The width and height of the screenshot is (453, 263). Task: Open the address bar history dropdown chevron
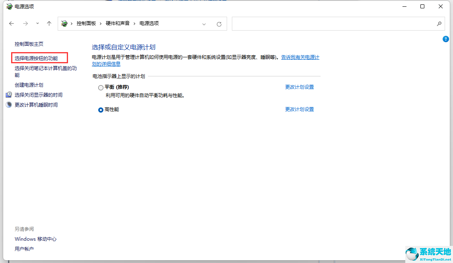[204, 24]
